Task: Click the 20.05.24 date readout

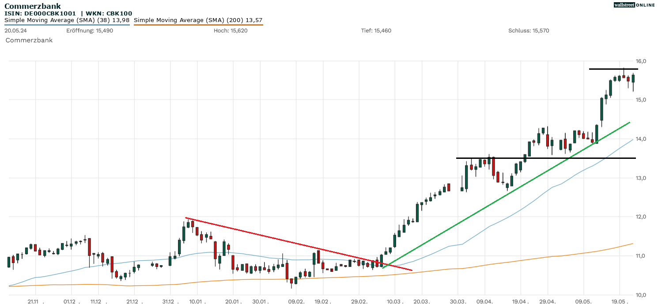Action: 16,31
